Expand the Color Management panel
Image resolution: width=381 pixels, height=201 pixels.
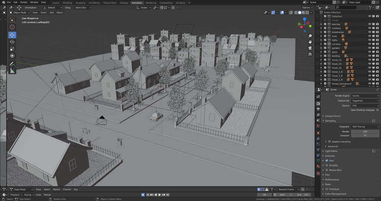[x=336, y=194]
